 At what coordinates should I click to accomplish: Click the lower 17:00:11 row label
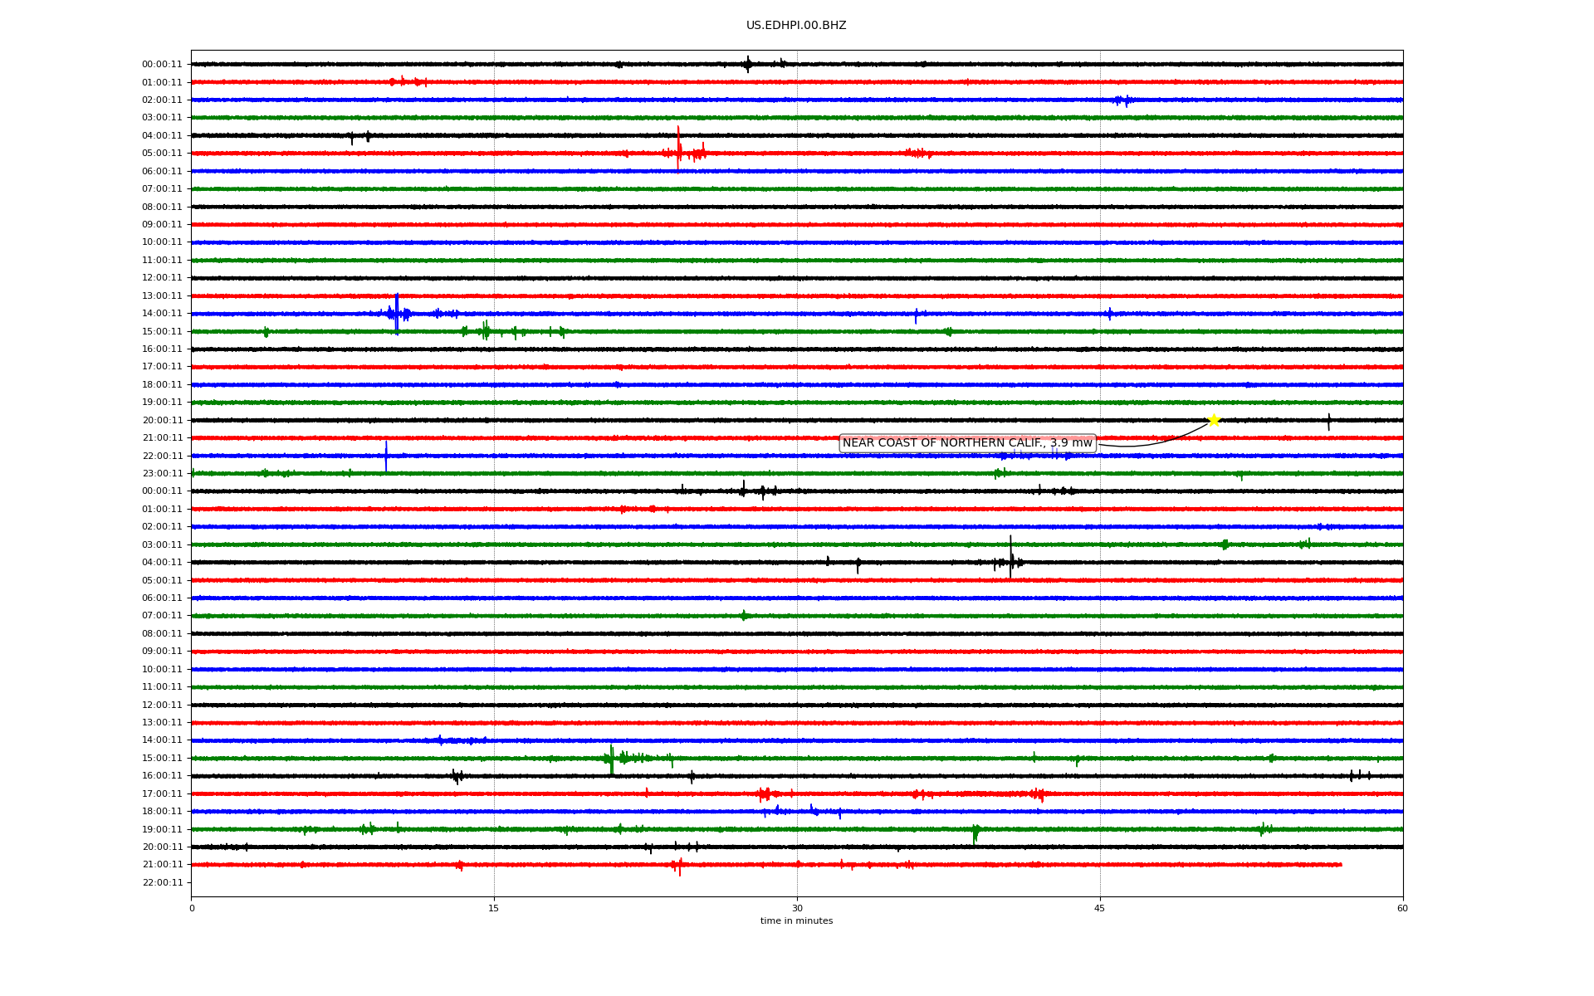coord(162,794)
